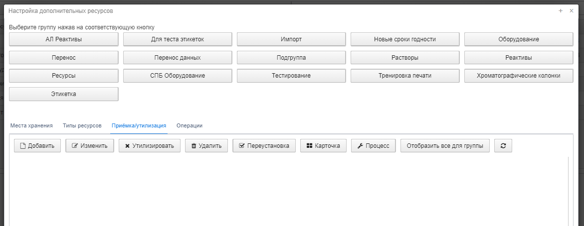Image resolution: width=584 pixels, height=226 pixels.
Task: Select the Перенос group button
Action: click(x=64, y=58)
